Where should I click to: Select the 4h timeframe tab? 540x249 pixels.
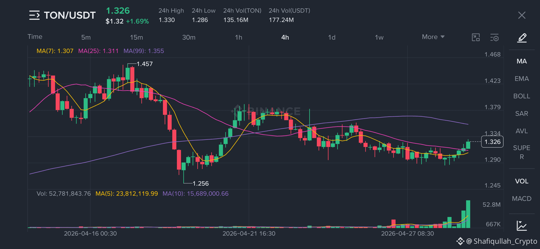point(285,37)
